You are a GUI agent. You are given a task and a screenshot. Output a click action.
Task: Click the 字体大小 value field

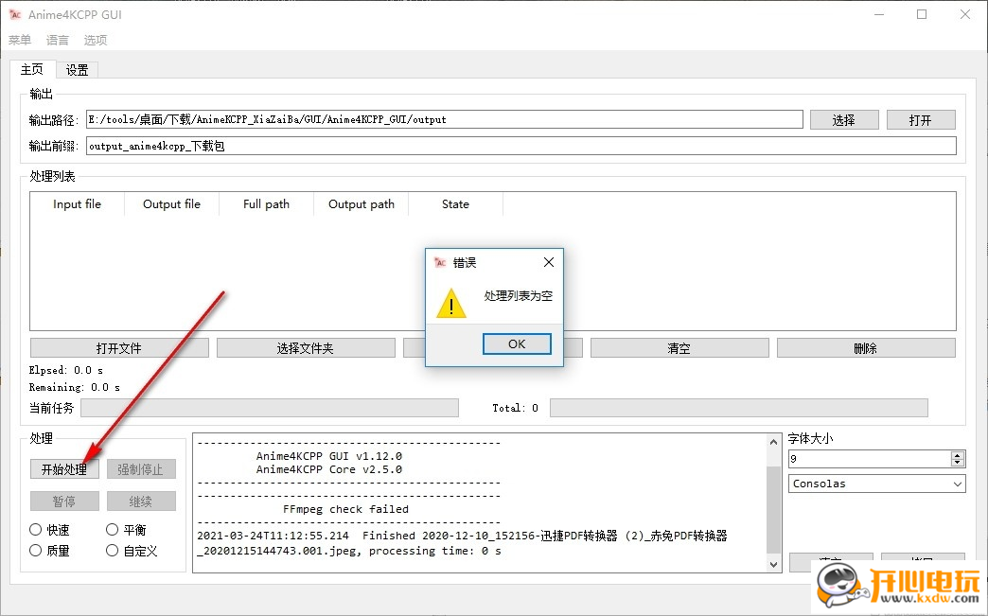870,459
